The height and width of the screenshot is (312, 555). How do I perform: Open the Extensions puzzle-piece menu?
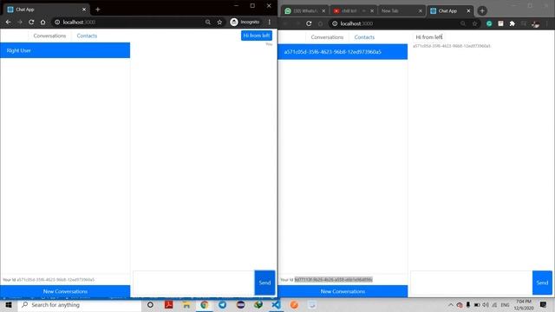pos(513,23)
